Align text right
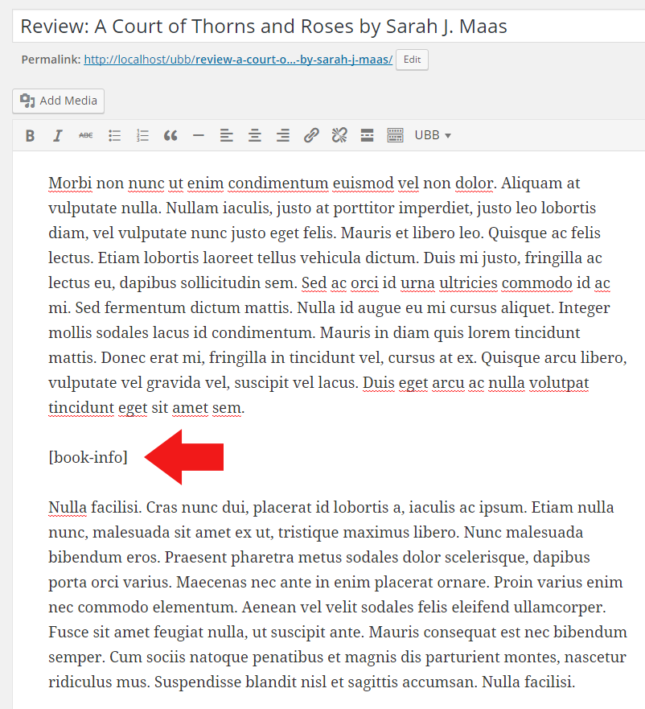The width and height of the screenshot is (645, 709). pos(283,136)
